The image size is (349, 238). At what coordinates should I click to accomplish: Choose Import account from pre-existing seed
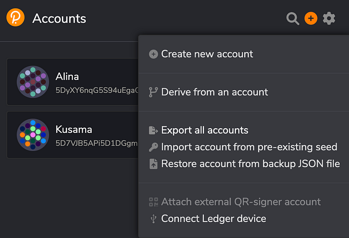(249, 147)
